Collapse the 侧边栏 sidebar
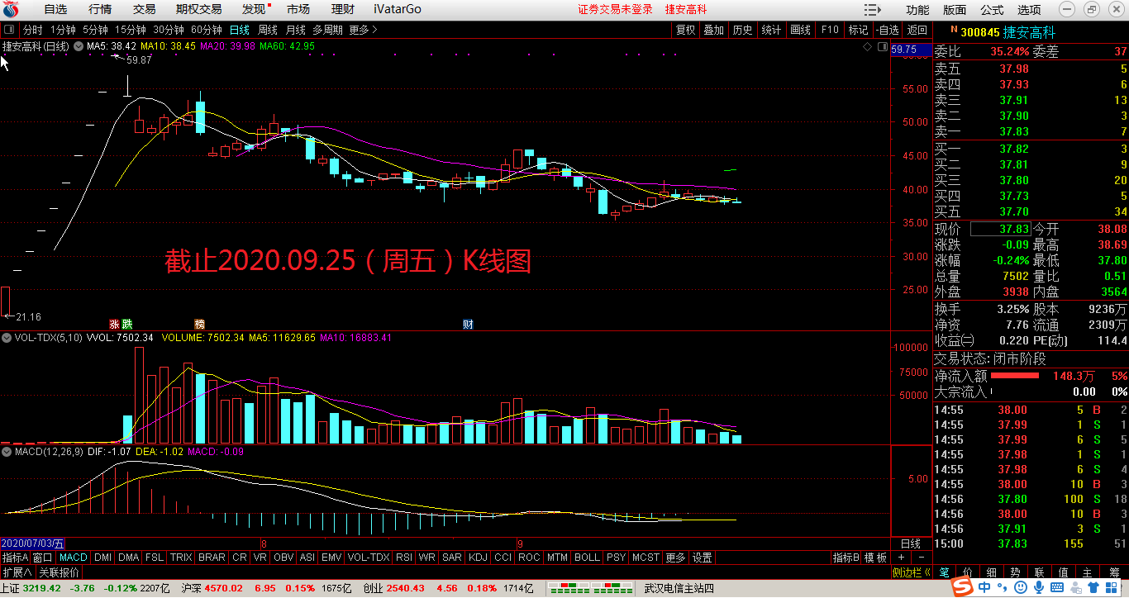1129x598 pixels. [x=912, y=572]
